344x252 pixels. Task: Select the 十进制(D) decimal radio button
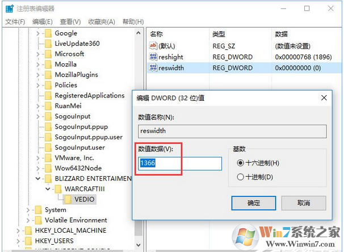(241, 177)
